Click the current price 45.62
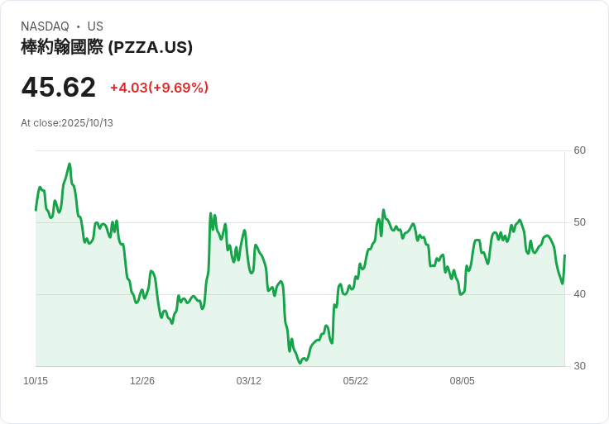609x424 pixels. point(59,87)
